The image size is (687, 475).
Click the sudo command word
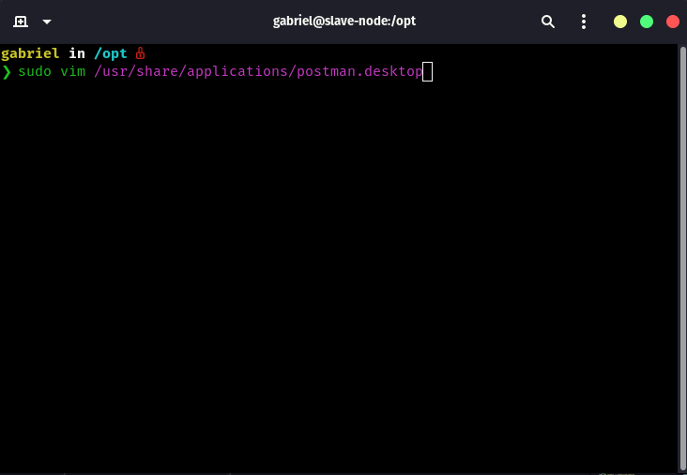35,72
